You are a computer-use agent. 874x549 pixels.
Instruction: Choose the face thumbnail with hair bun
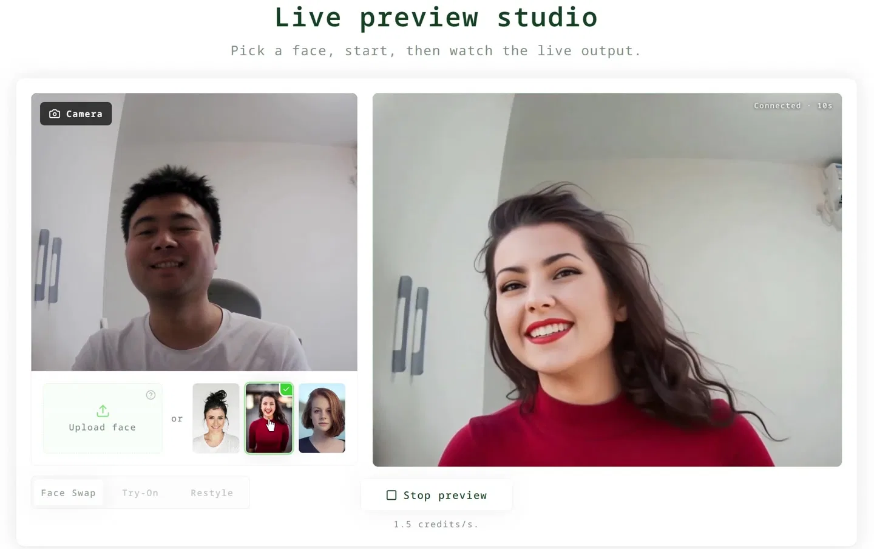[216, 418]
